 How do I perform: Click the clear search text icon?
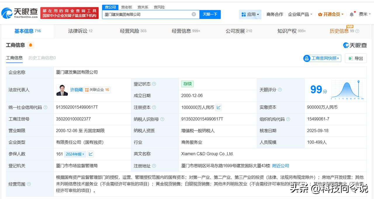click(x=194, y=14)
